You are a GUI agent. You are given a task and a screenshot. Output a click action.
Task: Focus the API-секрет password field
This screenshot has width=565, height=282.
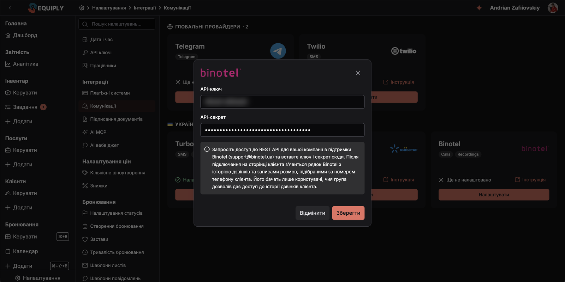coord(282,130)
